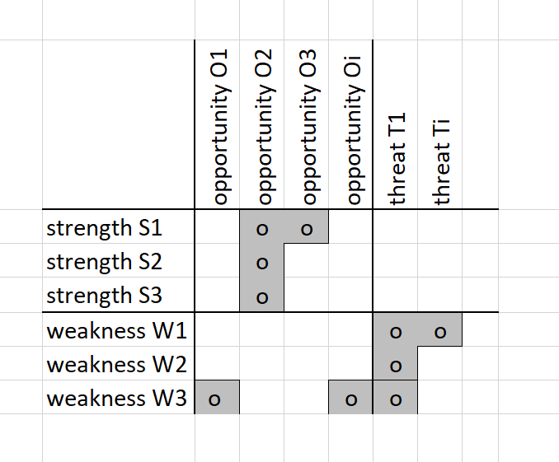Click the 'o' cell at strength S1, O2
The height and width of the screenshot is (462, 559).
(x=262, y=227)
